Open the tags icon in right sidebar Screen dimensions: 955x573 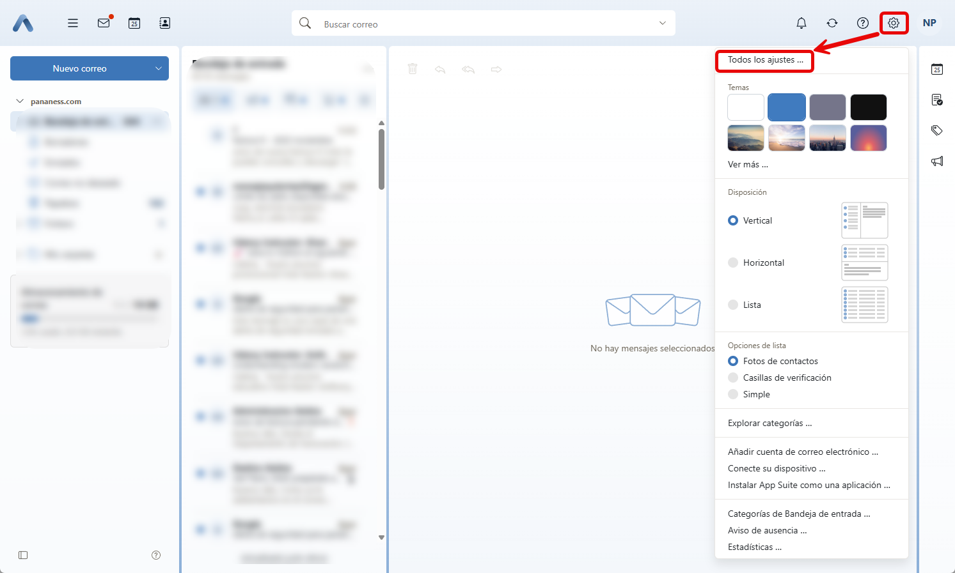[x=937, y=130]
